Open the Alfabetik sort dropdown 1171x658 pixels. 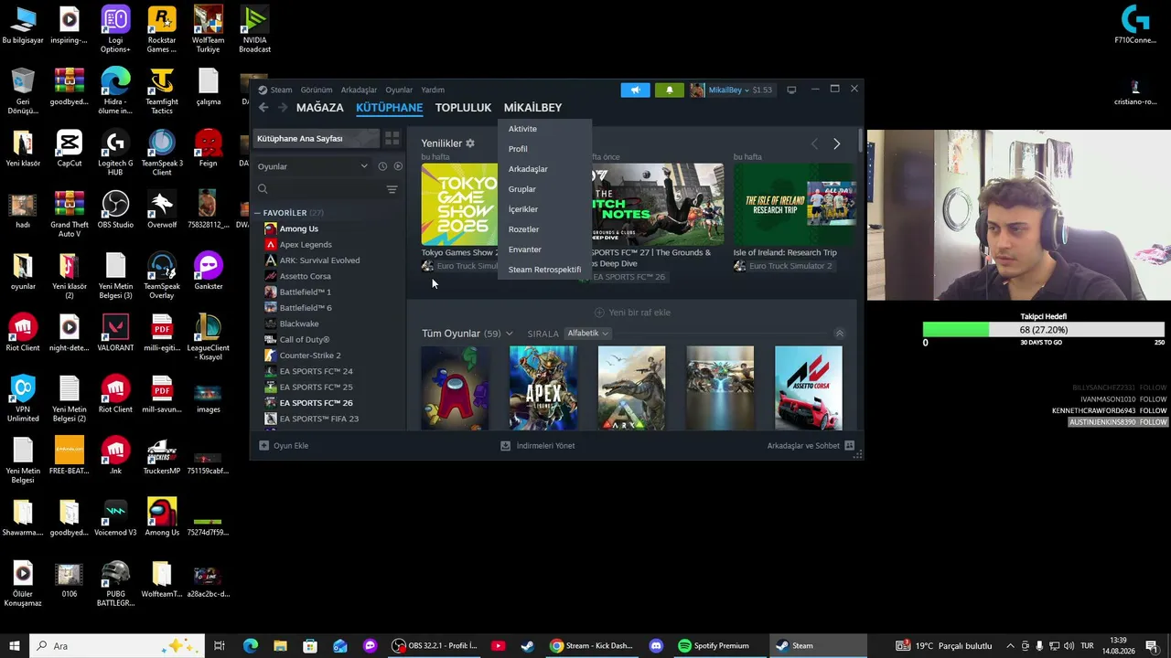587,334
